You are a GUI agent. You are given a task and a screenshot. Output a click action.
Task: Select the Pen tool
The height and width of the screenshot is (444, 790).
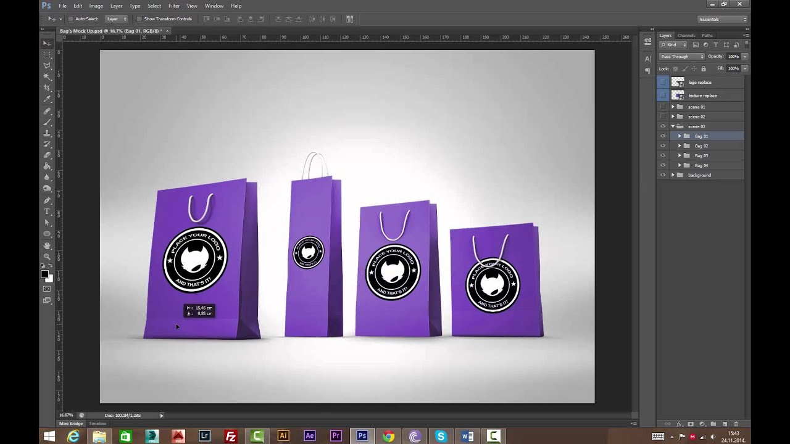click(47, 200)
